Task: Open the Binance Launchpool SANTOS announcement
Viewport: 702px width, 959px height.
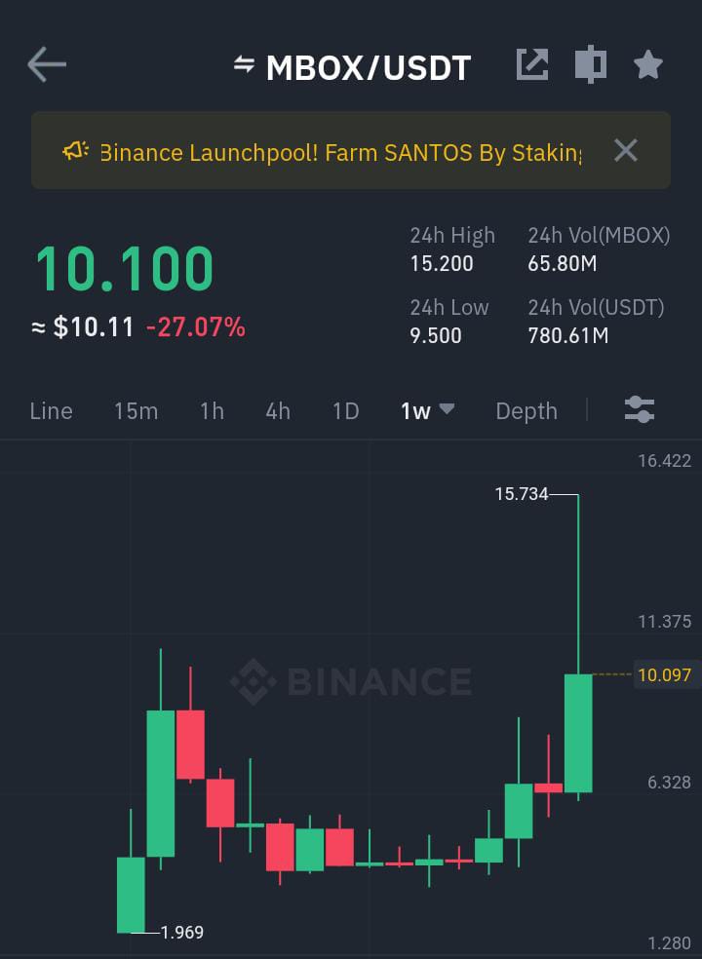Action: 340,152
